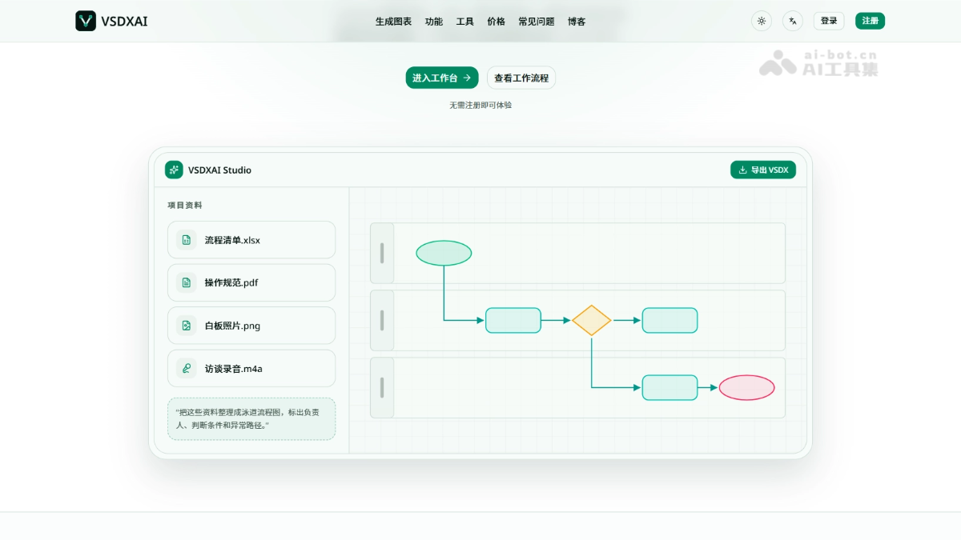Go to the 工具 navigation item
Image resolution: width=961 pixels, height=540 pixels.
tap(465, 22)
